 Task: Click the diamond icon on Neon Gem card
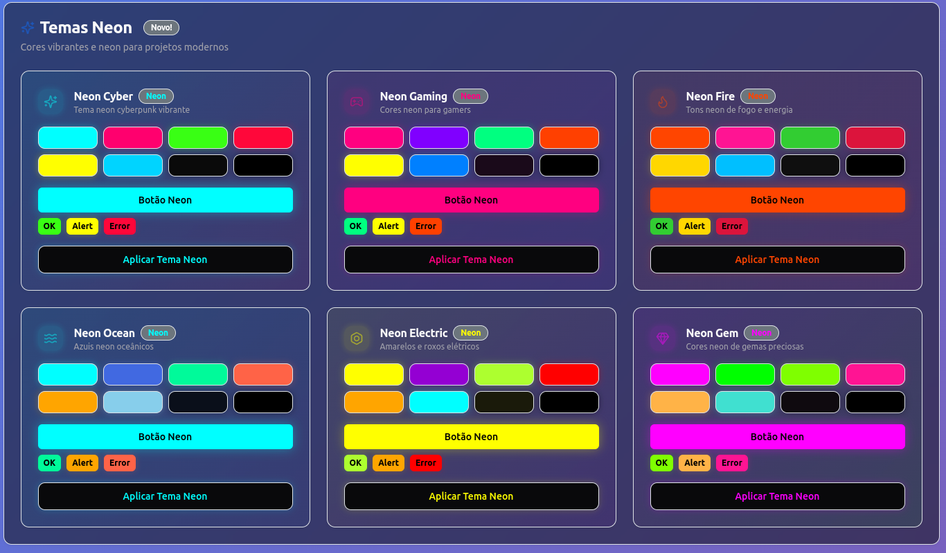click(662, 338)
